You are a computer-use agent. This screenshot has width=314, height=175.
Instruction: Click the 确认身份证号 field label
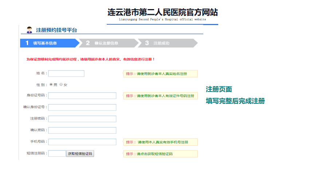point(35,107)
